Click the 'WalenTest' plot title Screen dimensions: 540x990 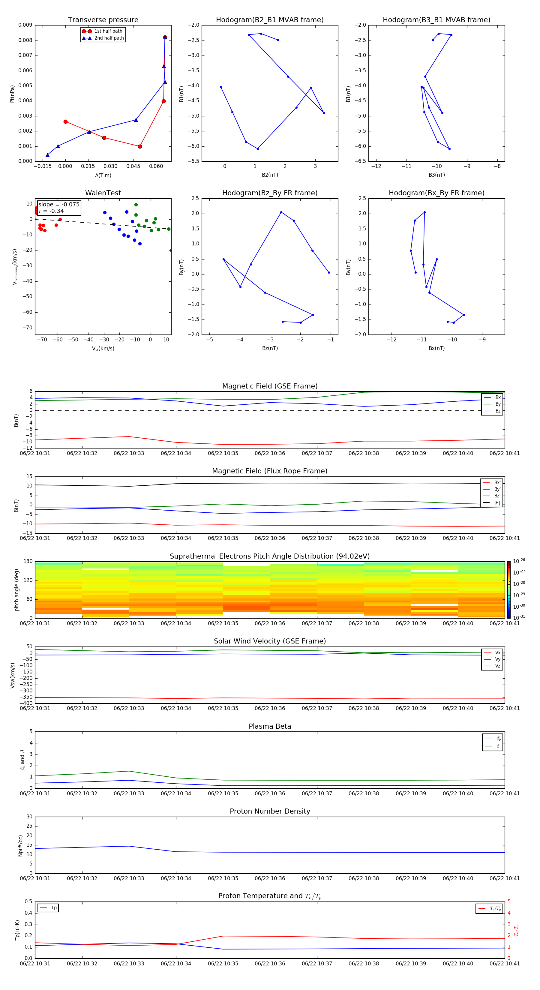point(103,193)
